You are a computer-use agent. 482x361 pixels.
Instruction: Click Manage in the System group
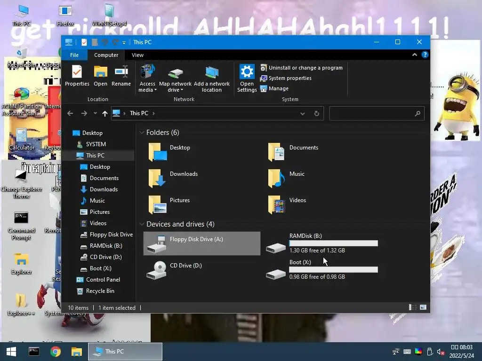[x=274, y=88]
